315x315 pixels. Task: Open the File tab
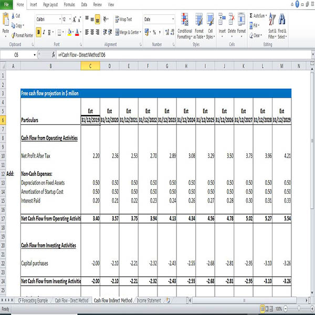[6, 4]
